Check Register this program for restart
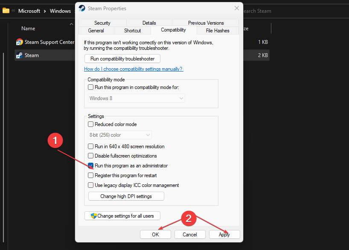The image size is (349, 250). [x=90, y=175]
